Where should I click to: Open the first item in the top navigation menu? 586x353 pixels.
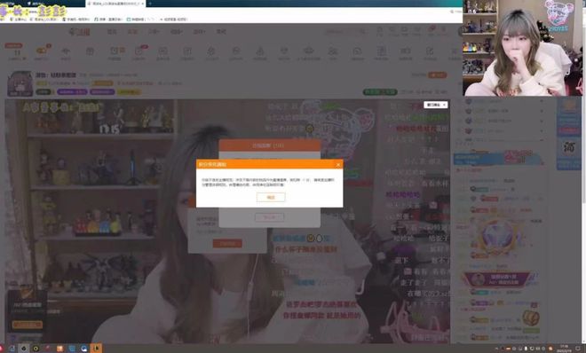[x=112, y=32]
